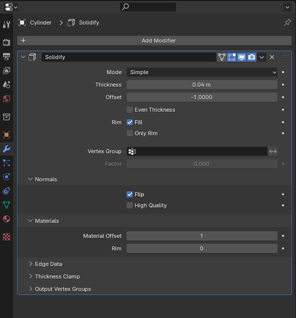296x318 pixels.
Task: Enable High Quality normals checkbox
Action: 130,205
